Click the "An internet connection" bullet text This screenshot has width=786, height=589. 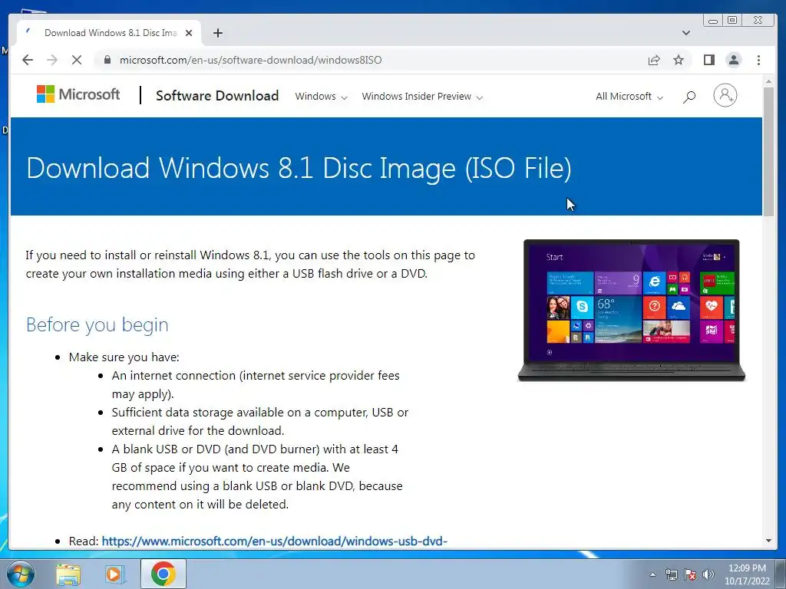256,385
